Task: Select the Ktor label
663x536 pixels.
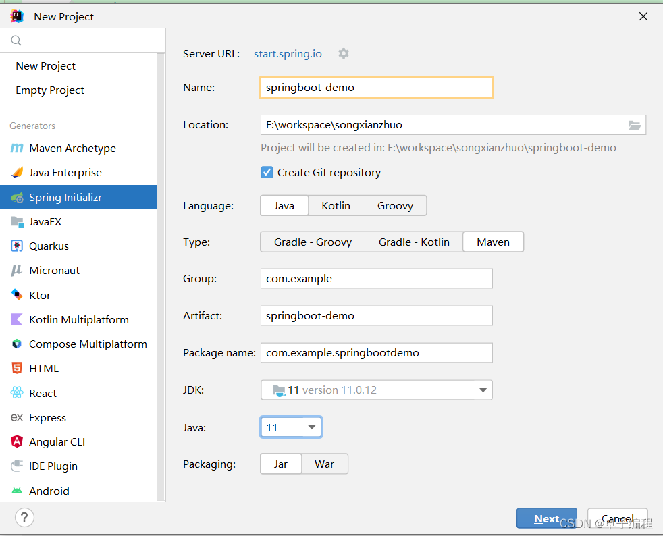Action: click(40, 295)
